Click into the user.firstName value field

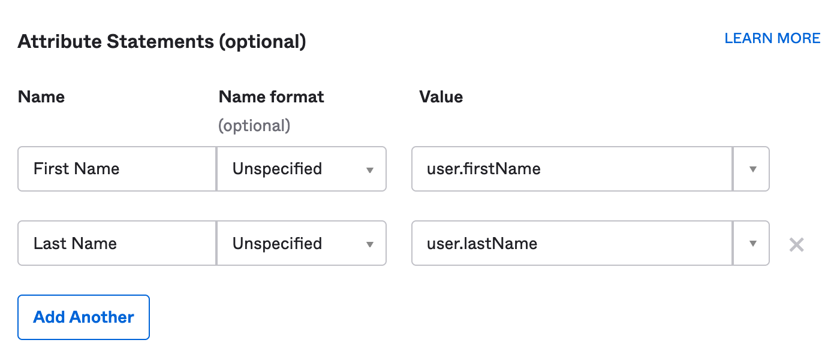572,169
